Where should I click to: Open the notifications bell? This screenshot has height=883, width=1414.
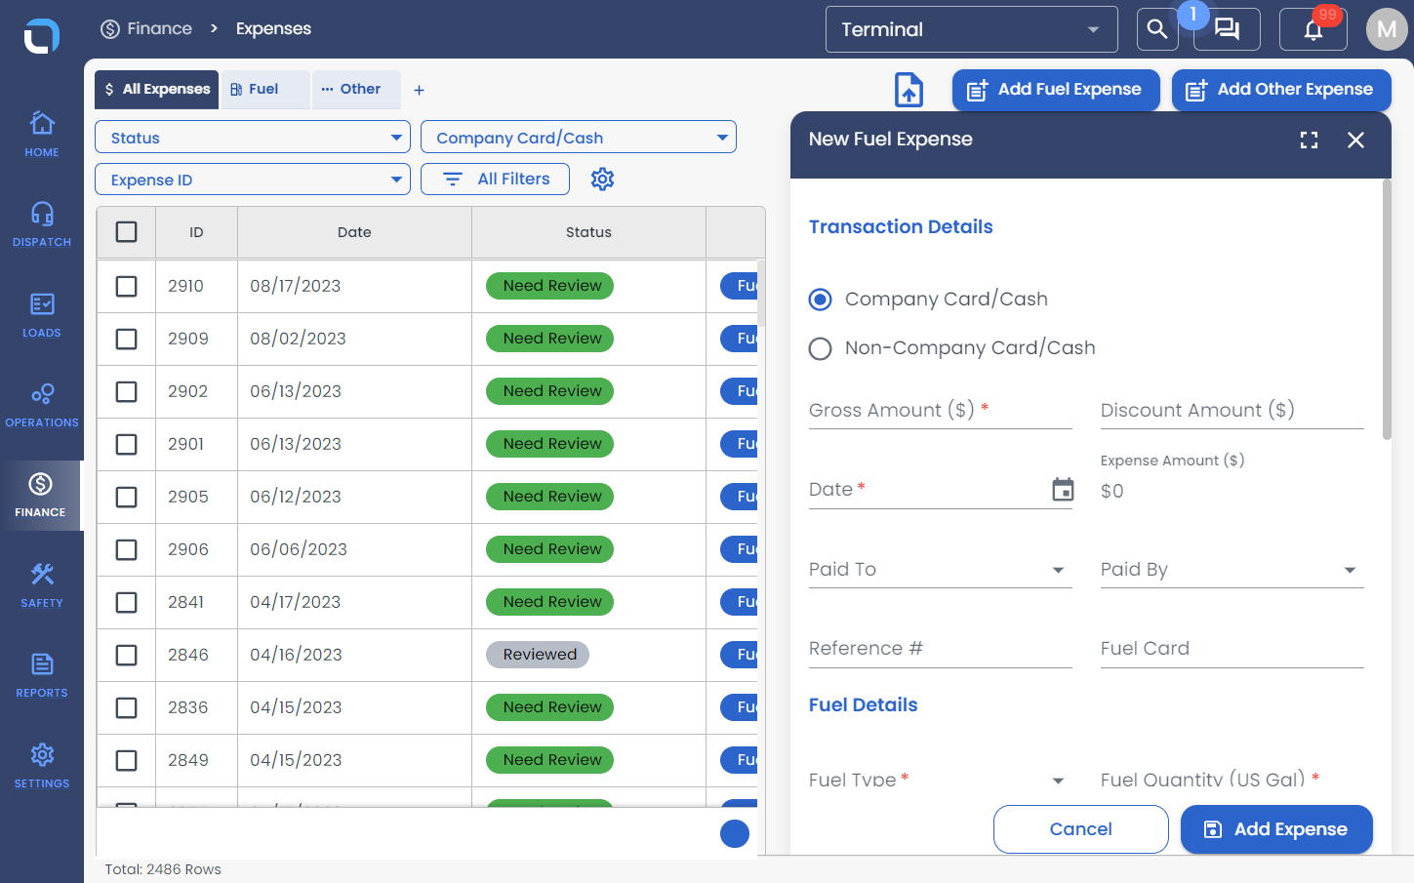[x=1313, y=29]
